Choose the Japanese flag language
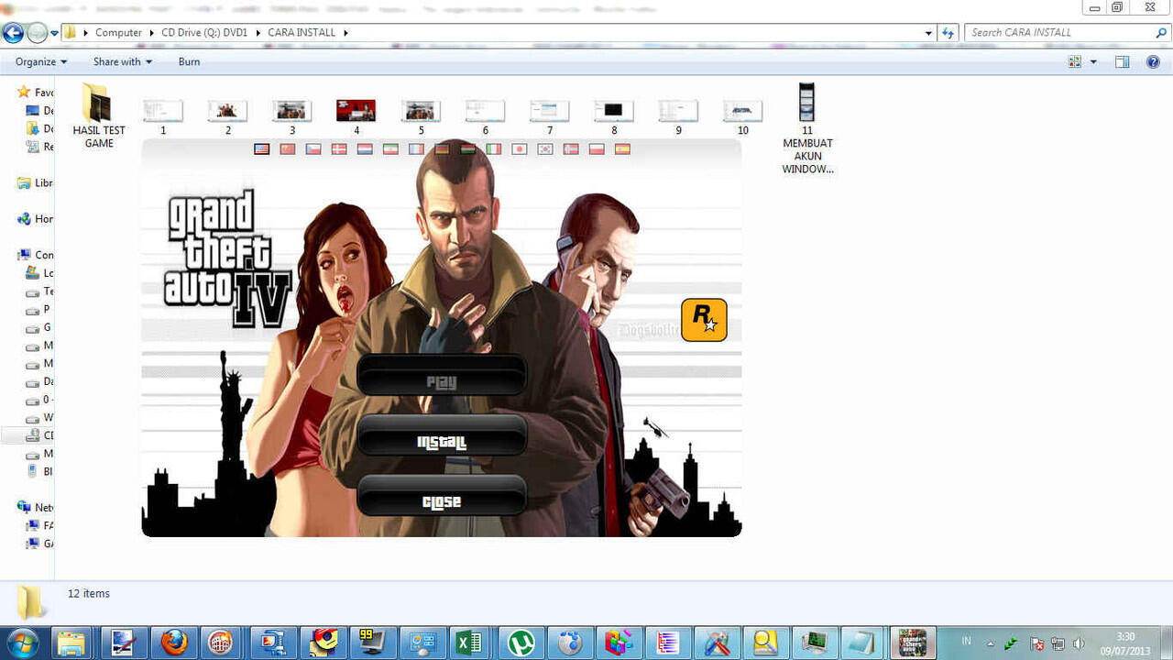 click(x=520, y=148)
